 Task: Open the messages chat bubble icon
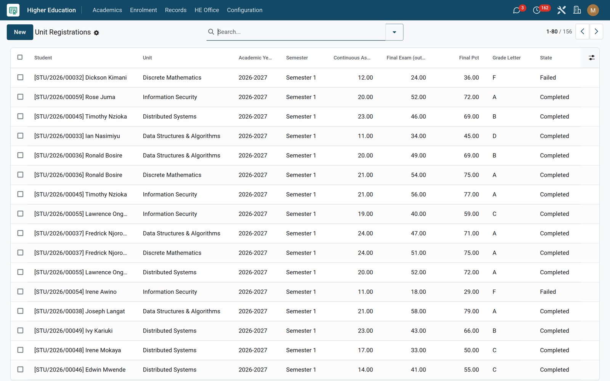coord(517,10)
